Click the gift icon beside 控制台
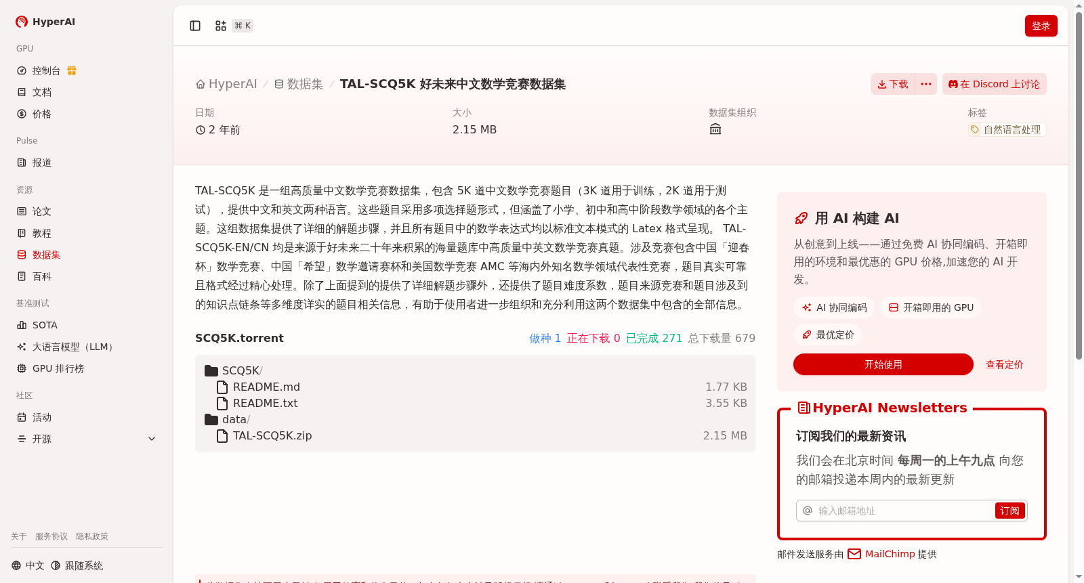The image size is (1084, 583). point(72,70)
